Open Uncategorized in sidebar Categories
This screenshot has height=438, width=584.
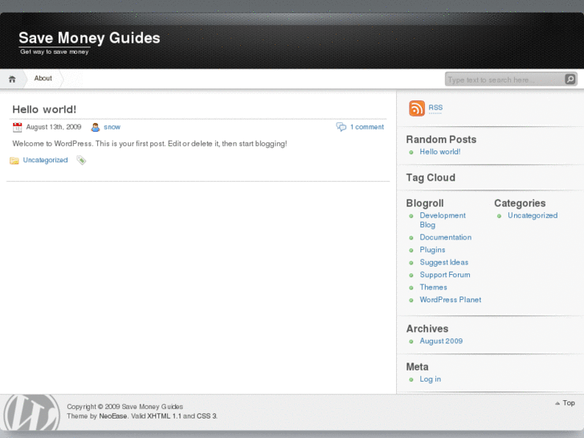[533, 215]
